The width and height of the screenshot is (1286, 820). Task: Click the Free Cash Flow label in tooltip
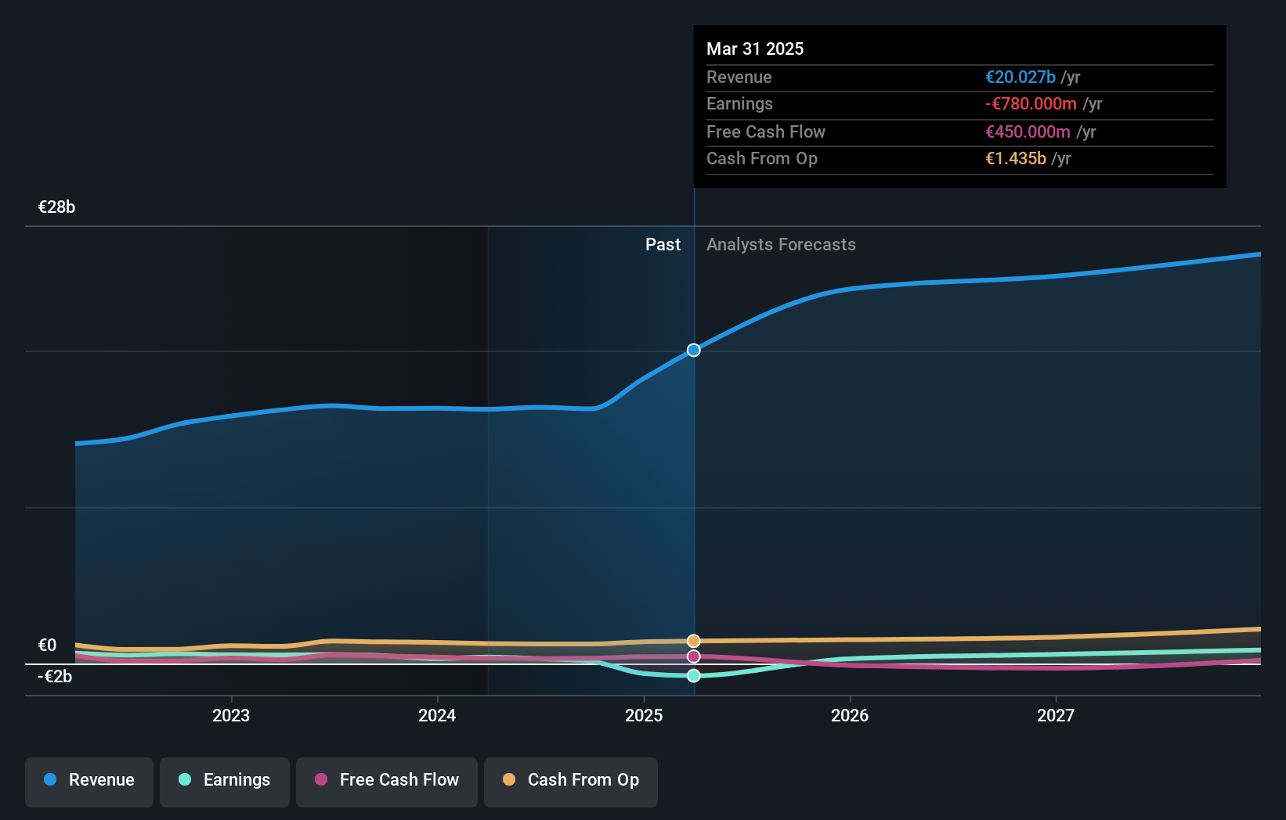coord(766,132)
